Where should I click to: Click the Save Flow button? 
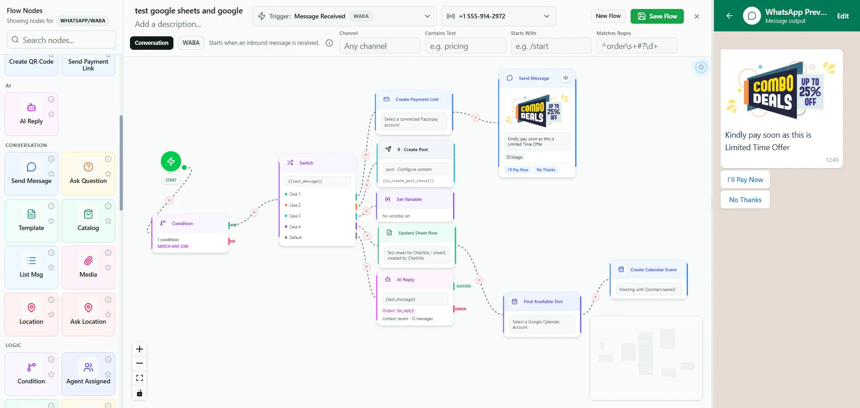[x=657, y=16]
